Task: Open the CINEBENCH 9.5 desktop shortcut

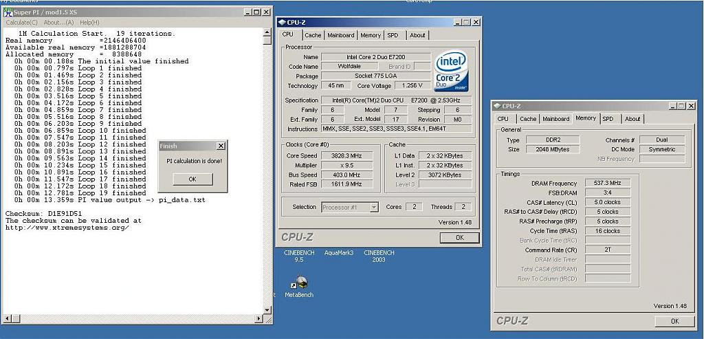Action: (x=299, y=256)
